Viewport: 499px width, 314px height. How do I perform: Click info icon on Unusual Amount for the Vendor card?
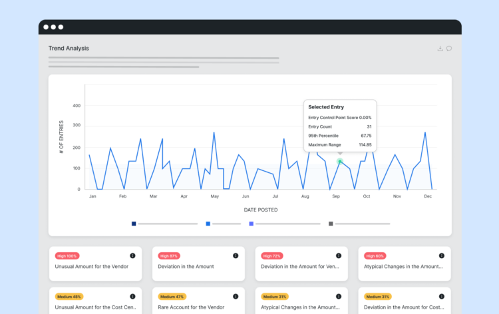pos(132,255)
